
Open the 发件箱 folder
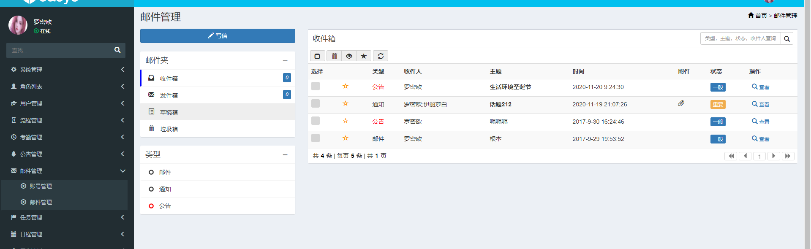pos(218,95)
